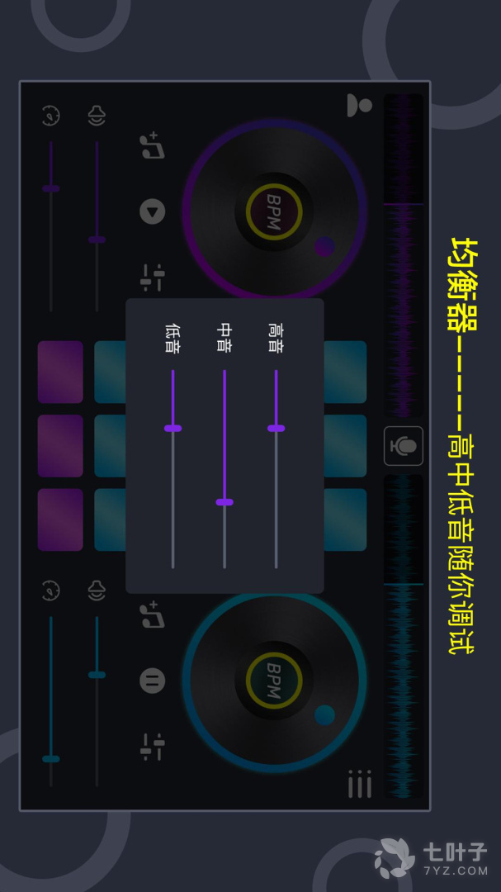Click the volume speaker icon on teal deck
501x892 pixels.
[97, 591]
